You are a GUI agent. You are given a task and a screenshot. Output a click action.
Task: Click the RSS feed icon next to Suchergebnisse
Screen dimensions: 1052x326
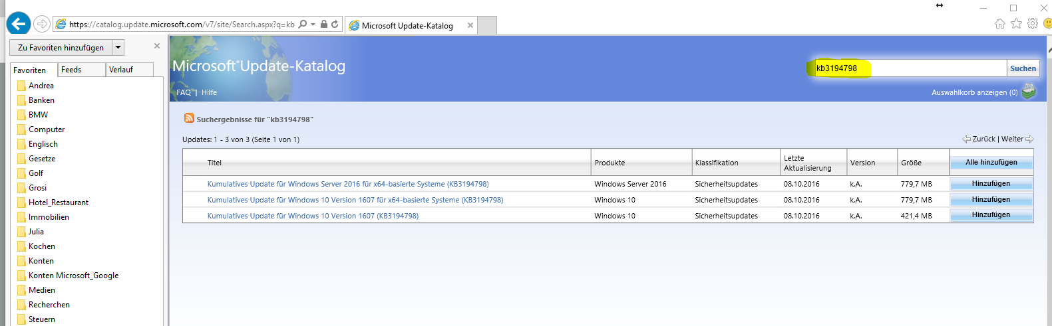pos(190,118)
